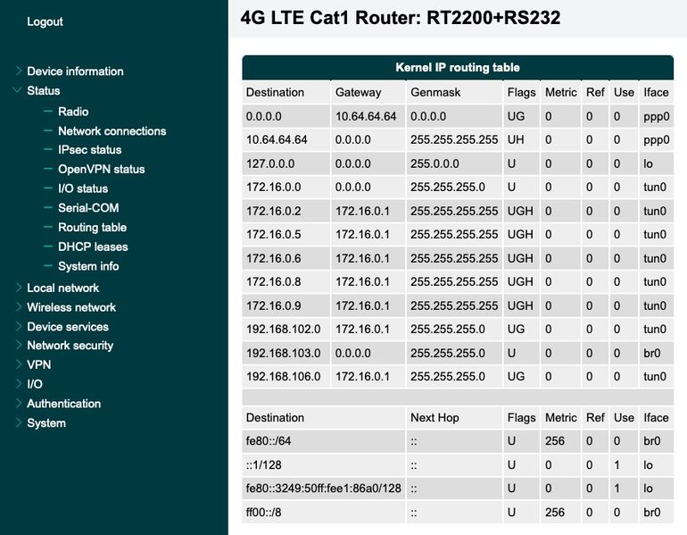687x535 pixels.
Task: Expand the Local network chevron
Action: click(x=19, y=288)
